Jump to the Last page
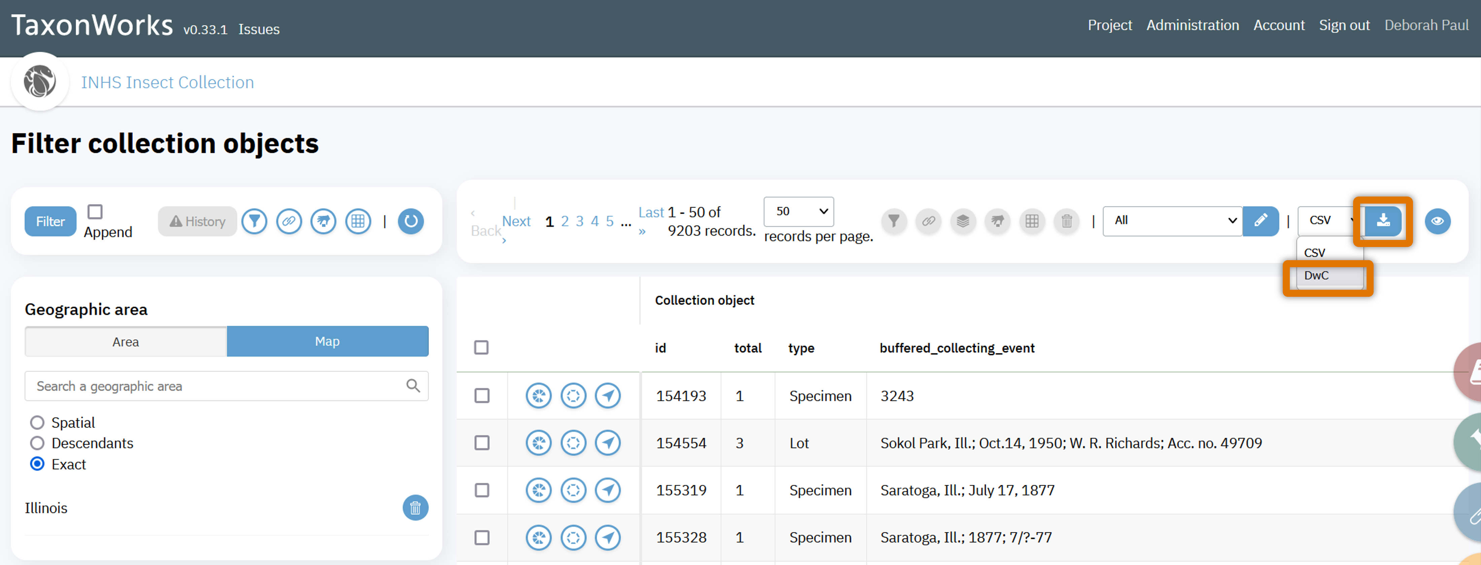This screenshot has width=1481, height=565. (x=651, y=212)
